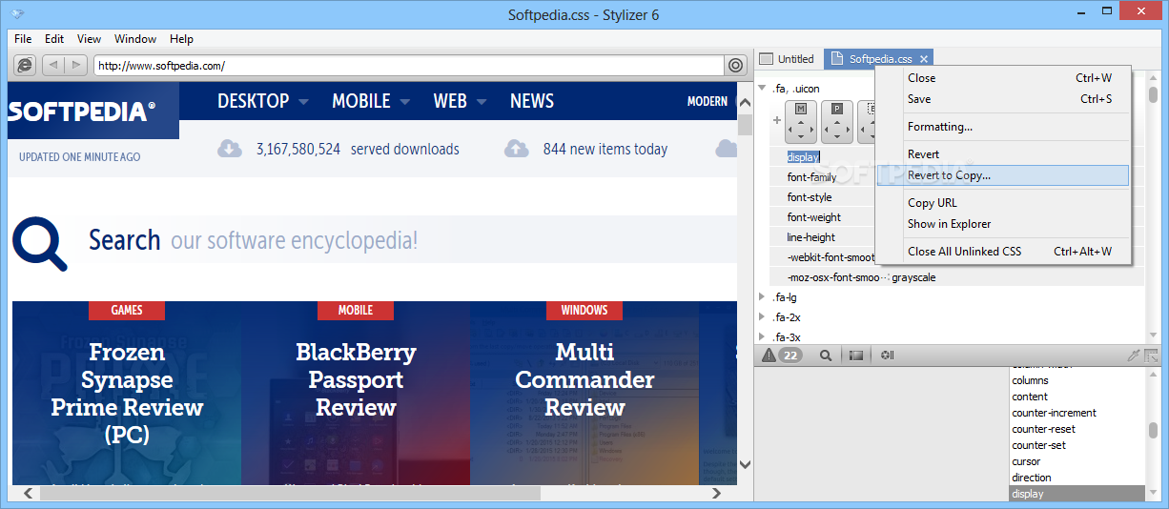Click the Stylizer app icon in title bar
Viewport: 1169px width, 509px height.
coord(16,14)
